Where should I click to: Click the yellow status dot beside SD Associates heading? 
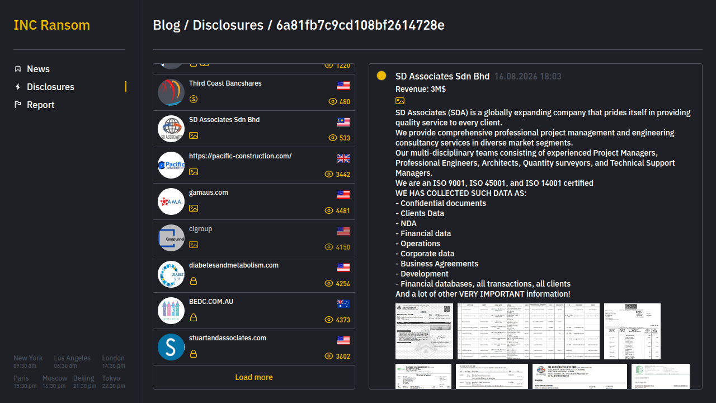[x=381, y=76]
